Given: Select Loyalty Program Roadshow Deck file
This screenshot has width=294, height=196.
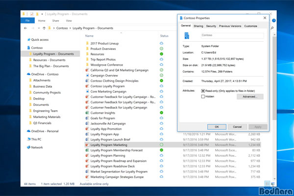Looking at the screenshot, I should [x=113, y=166].
